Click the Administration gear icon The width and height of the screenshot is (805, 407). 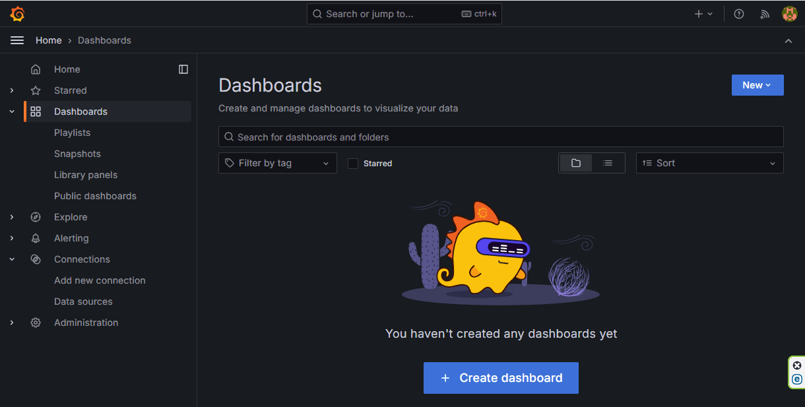(x=36, y=323)
